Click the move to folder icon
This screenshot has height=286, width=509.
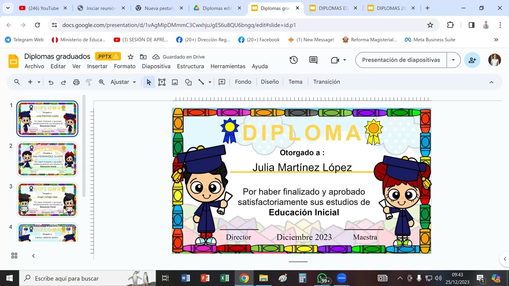pyautogui.click(x=143, y=57)
